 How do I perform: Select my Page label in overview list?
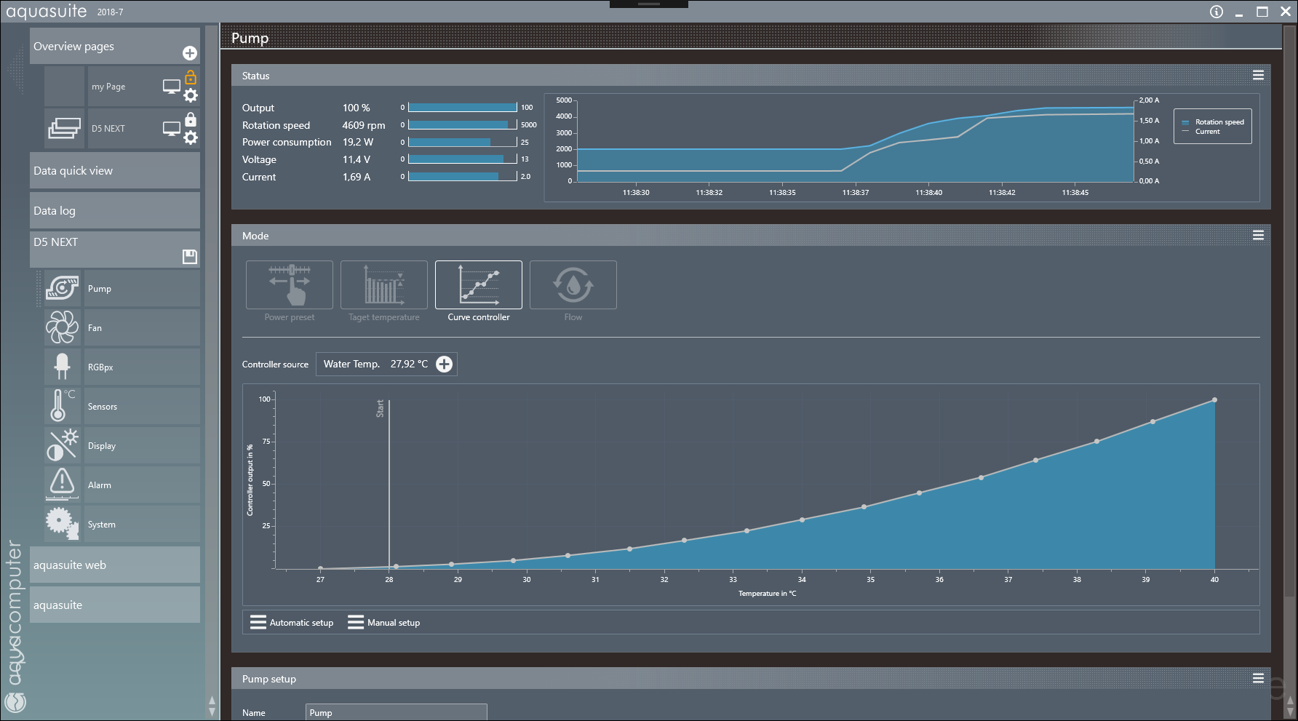108,87
